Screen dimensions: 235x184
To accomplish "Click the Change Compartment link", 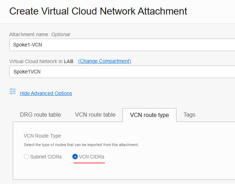I will (104, 61).
